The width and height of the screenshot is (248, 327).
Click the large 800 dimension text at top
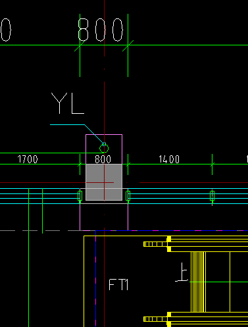pyautogui.click(x=101, y=30)
